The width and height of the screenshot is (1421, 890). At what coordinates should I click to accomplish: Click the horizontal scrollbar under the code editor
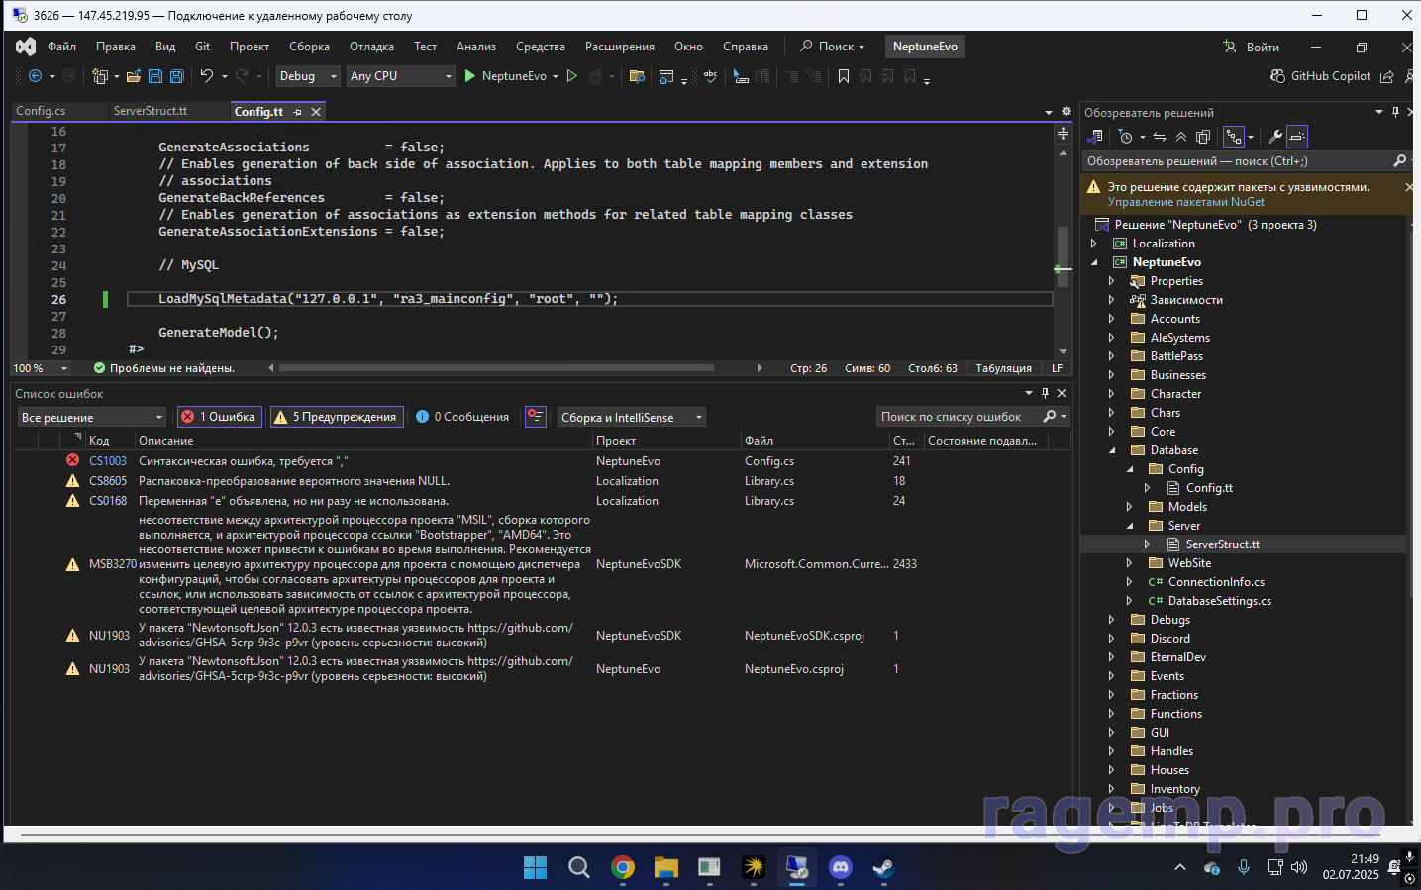(x=495, y=368)
